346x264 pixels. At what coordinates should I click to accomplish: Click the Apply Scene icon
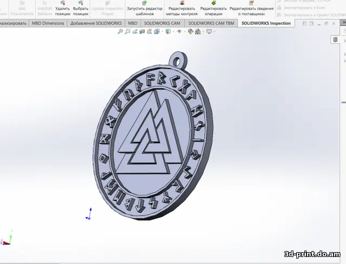(198, 31)
